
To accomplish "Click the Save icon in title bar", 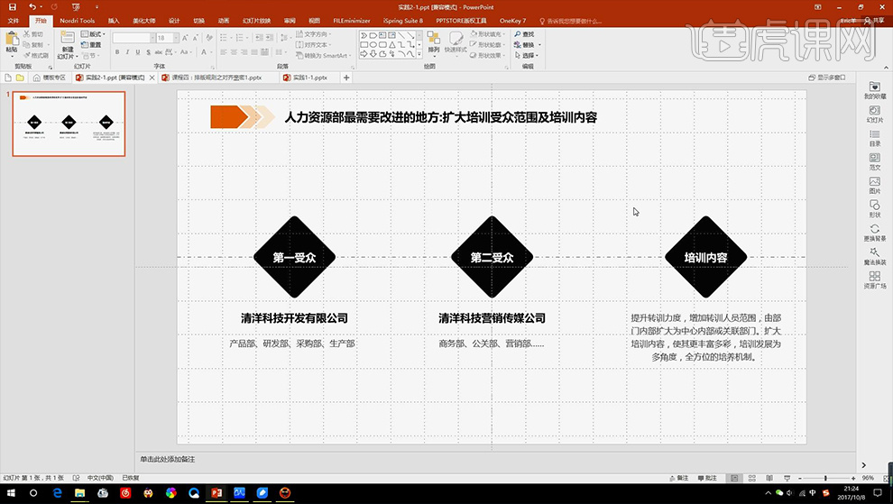I will [x=12, y=6].
